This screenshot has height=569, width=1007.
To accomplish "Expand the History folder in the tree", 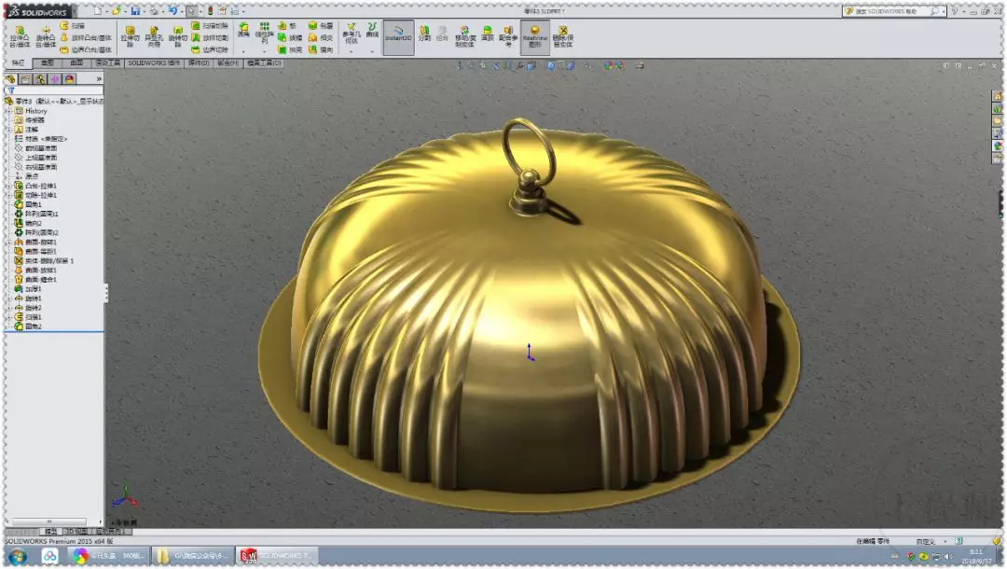I will click(x=9, y=111).
